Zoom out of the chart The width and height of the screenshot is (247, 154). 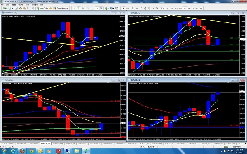[92, 8]
